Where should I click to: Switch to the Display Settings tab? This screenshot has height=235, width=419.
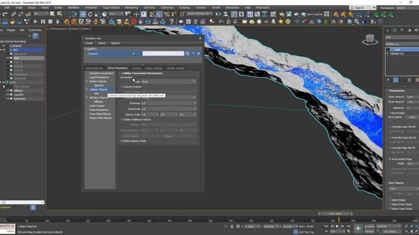pos(154,68)
